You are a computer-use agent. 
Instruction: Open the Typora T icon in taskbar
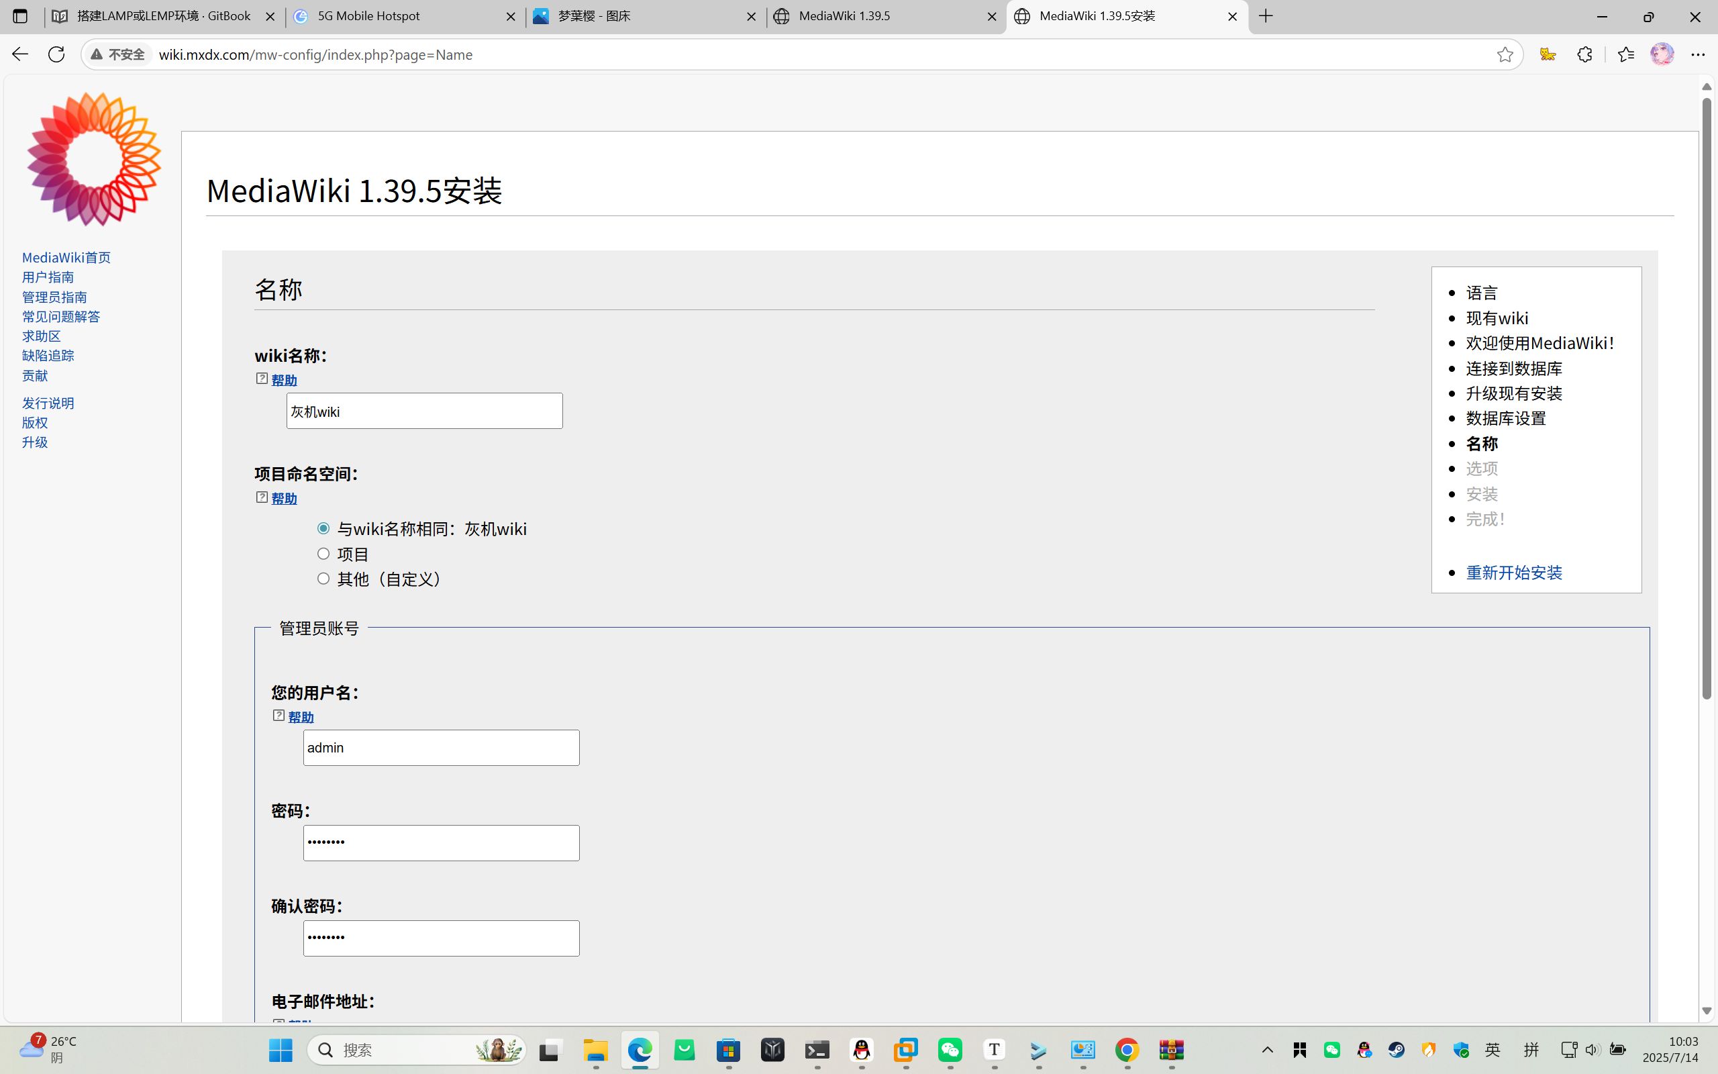point(994,1050)
